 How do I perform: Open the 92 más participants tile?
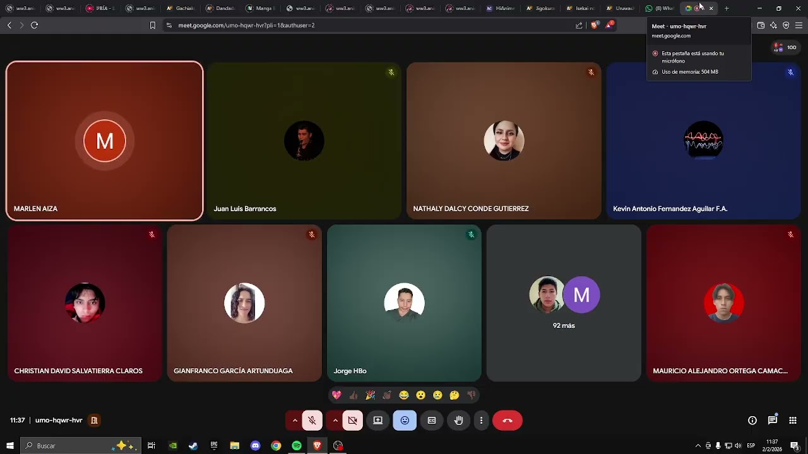[x=564, y=303]
